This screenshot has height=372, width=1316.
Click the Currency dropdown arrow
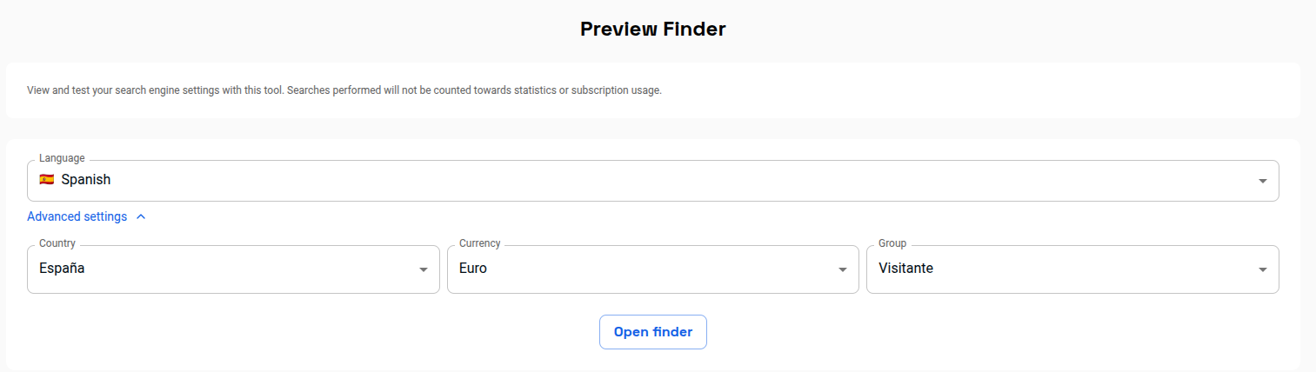[843, 269]
